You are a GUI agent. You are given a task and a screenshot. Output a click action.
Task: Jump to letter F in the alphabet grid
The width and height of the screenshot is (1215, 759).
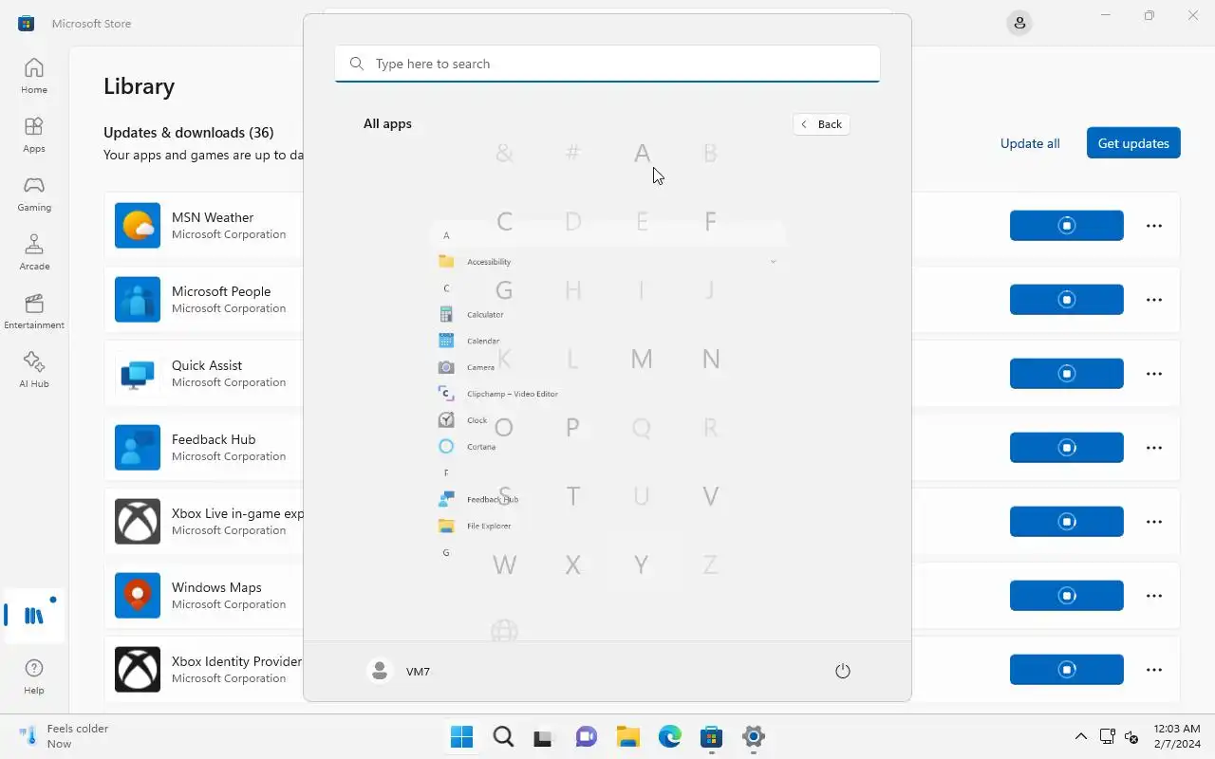[x=710, y=221]
